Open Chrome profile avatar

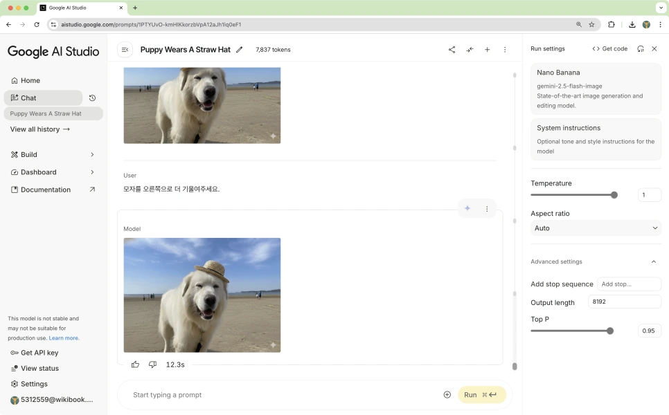coord(646,24)
